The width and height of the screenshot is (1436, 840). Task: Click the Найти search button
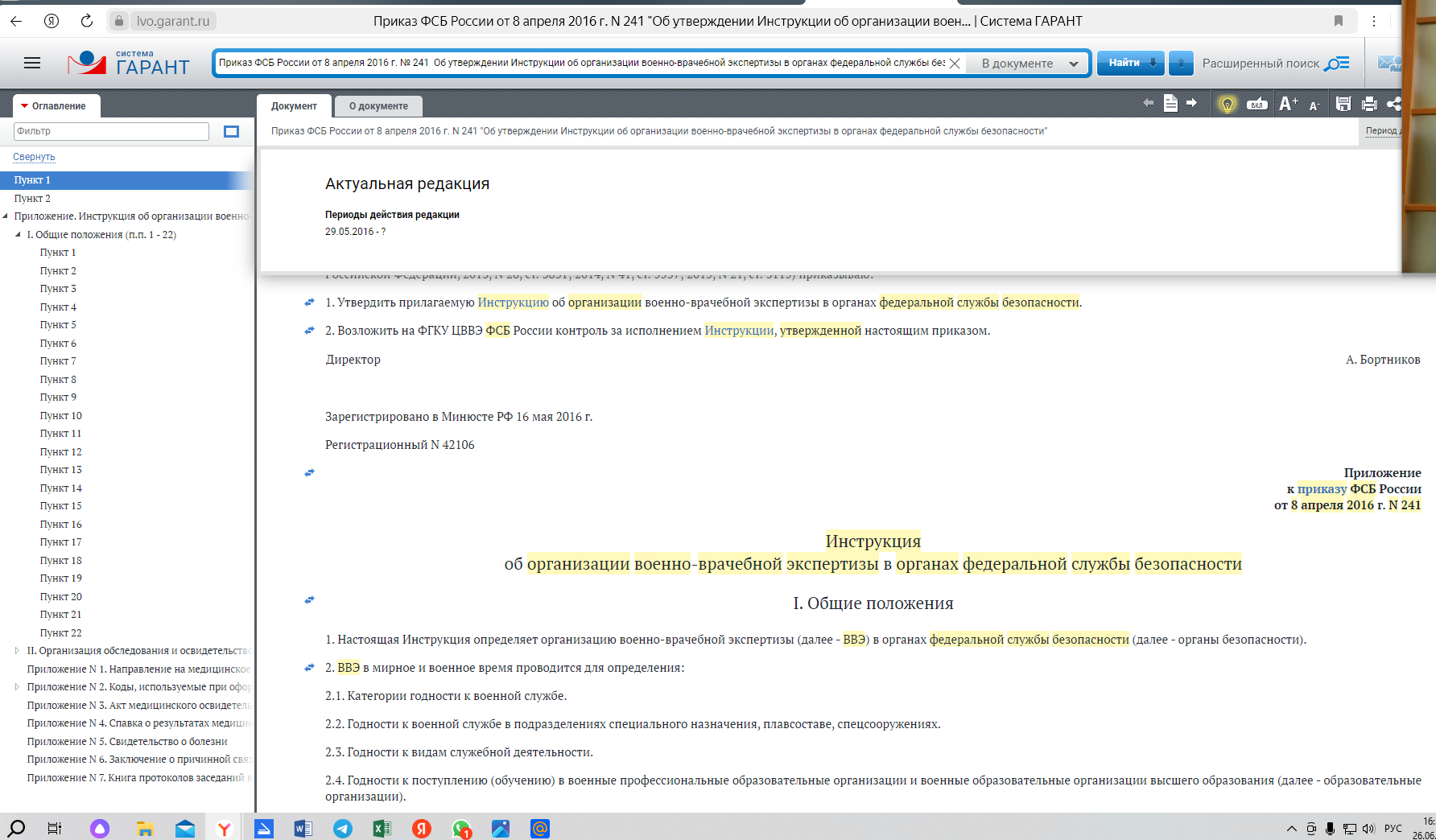(x=1130, y=63)
